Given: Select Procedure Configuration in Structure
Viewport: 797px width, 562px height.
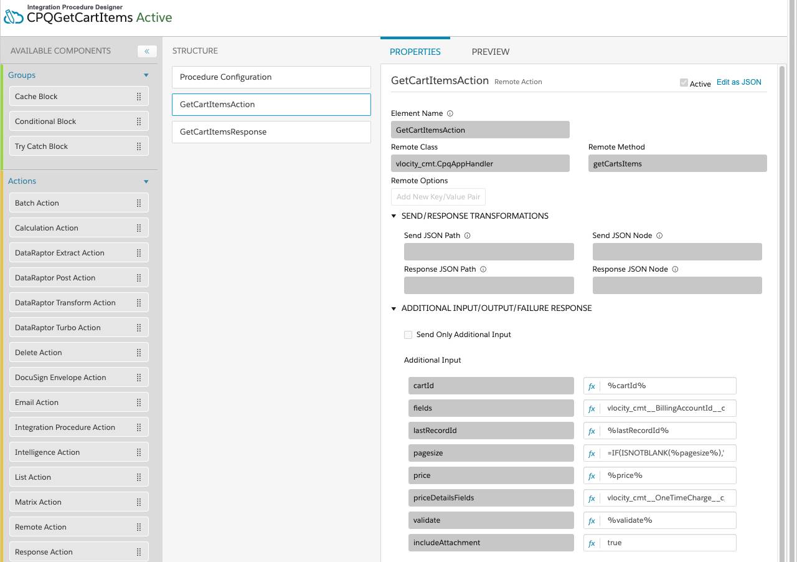Looking at the screenshot, I should click(271, 77).
